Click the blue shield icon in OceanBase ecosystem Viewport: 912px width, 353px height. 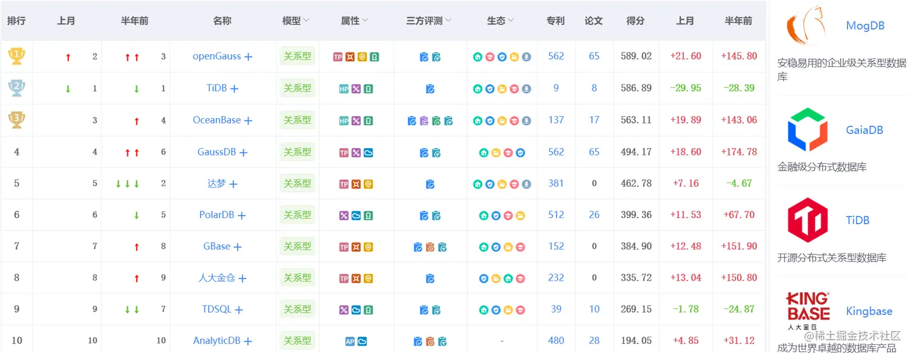tap(490, 121)
